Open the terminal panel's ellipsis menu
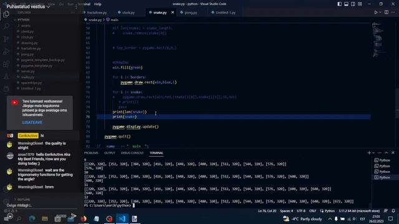Viewport: 399px width, 224px height. [x=380, y=152]
